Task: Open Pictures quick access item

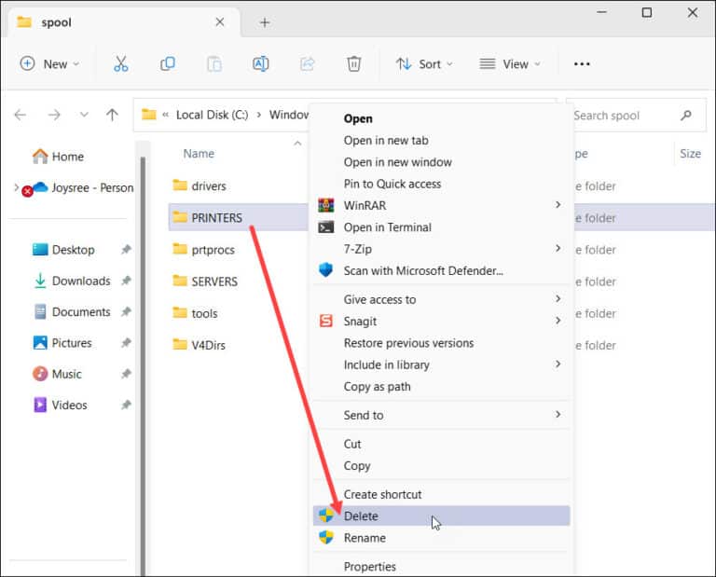Action: (62, 343)
